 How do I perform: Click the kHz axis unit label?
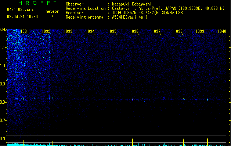click(3, 30)
